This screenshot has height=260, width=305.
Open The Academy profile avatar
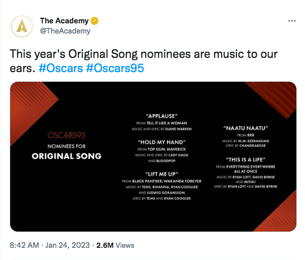click(22, 26)
